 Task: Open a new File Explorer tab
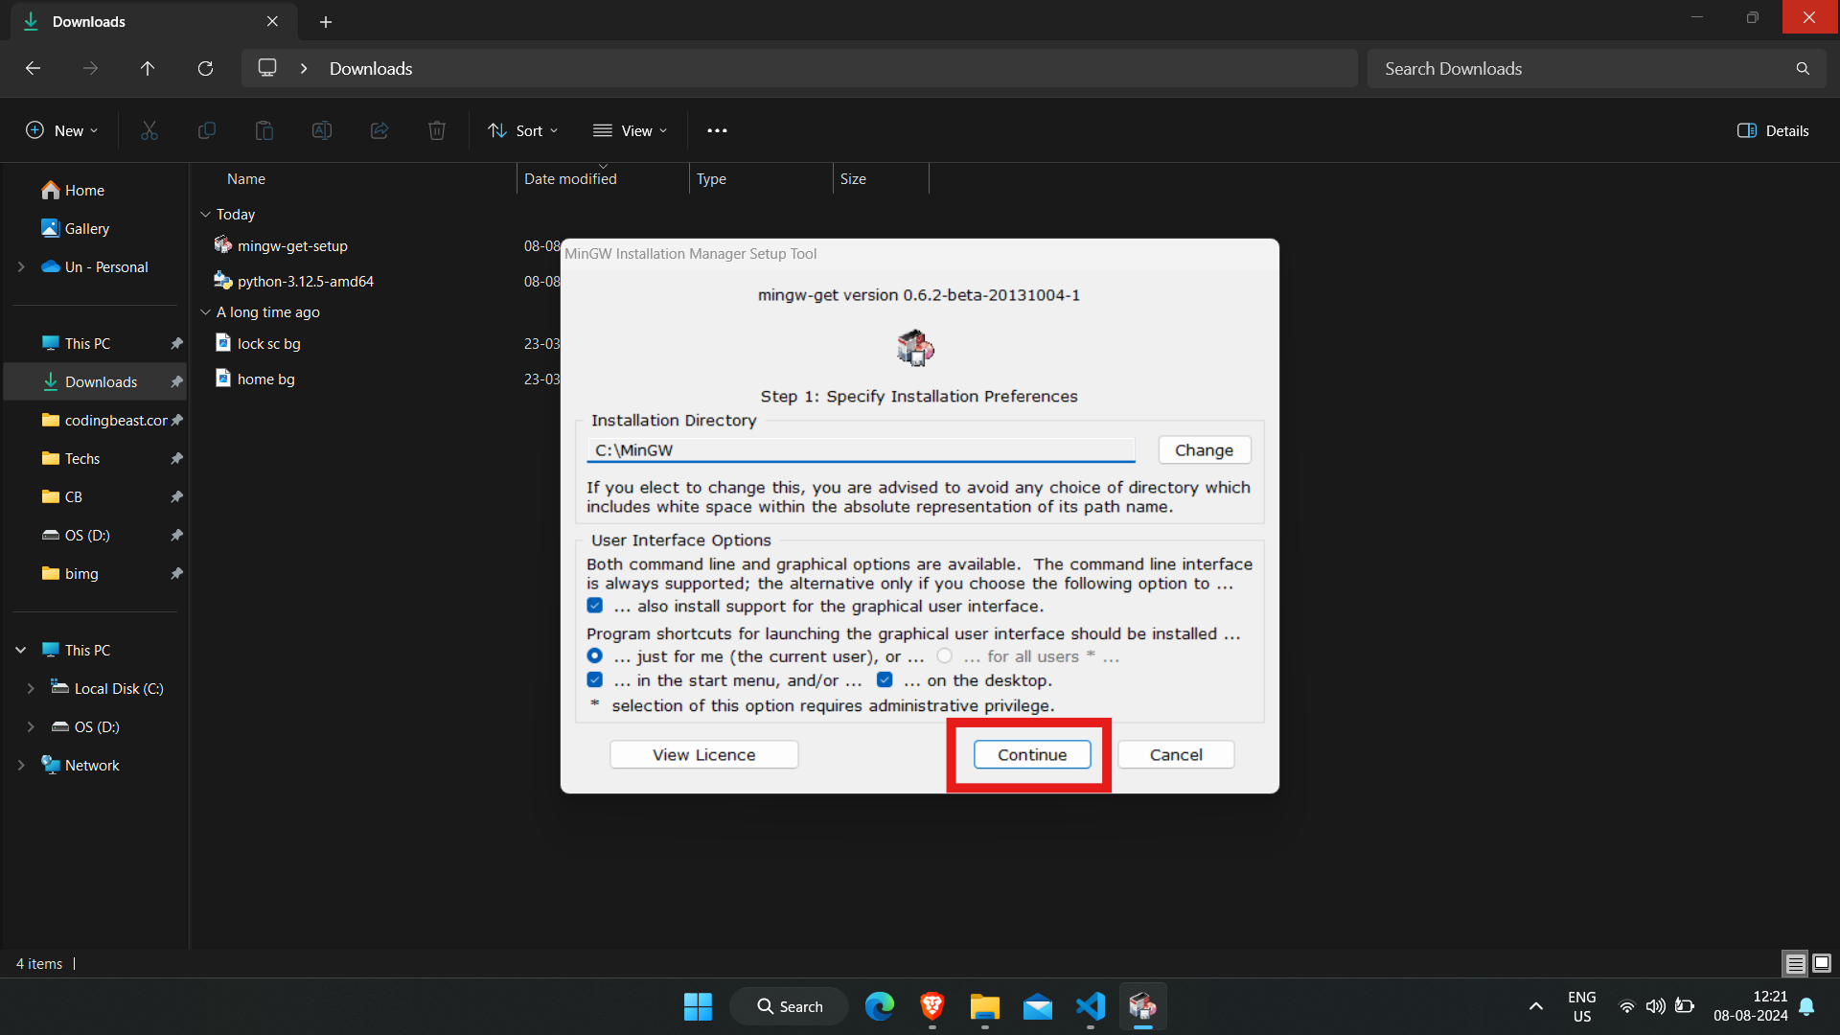click(326, 21)
